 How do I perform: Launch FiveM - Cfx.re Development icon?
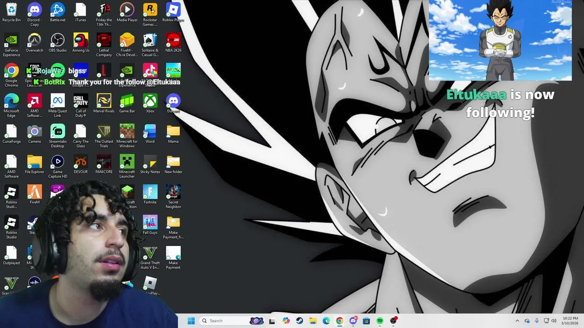point(127,45)
